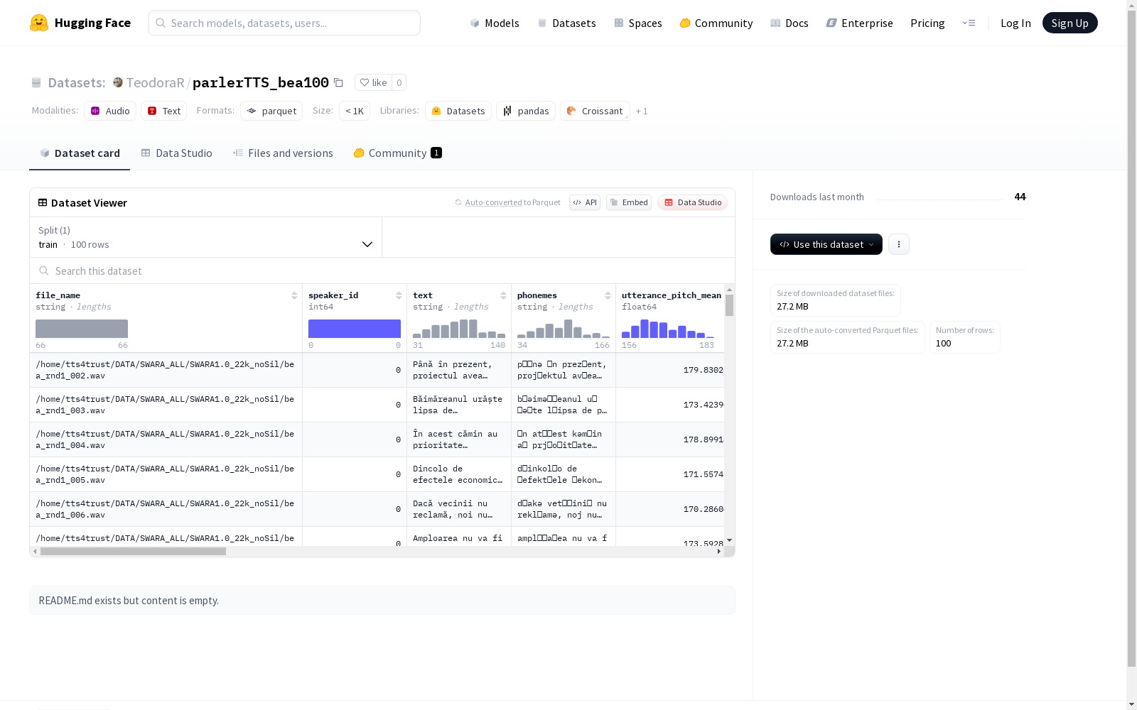Click the table vertical scrollbar thumb

pyautogui.click(x=729, y=305)
